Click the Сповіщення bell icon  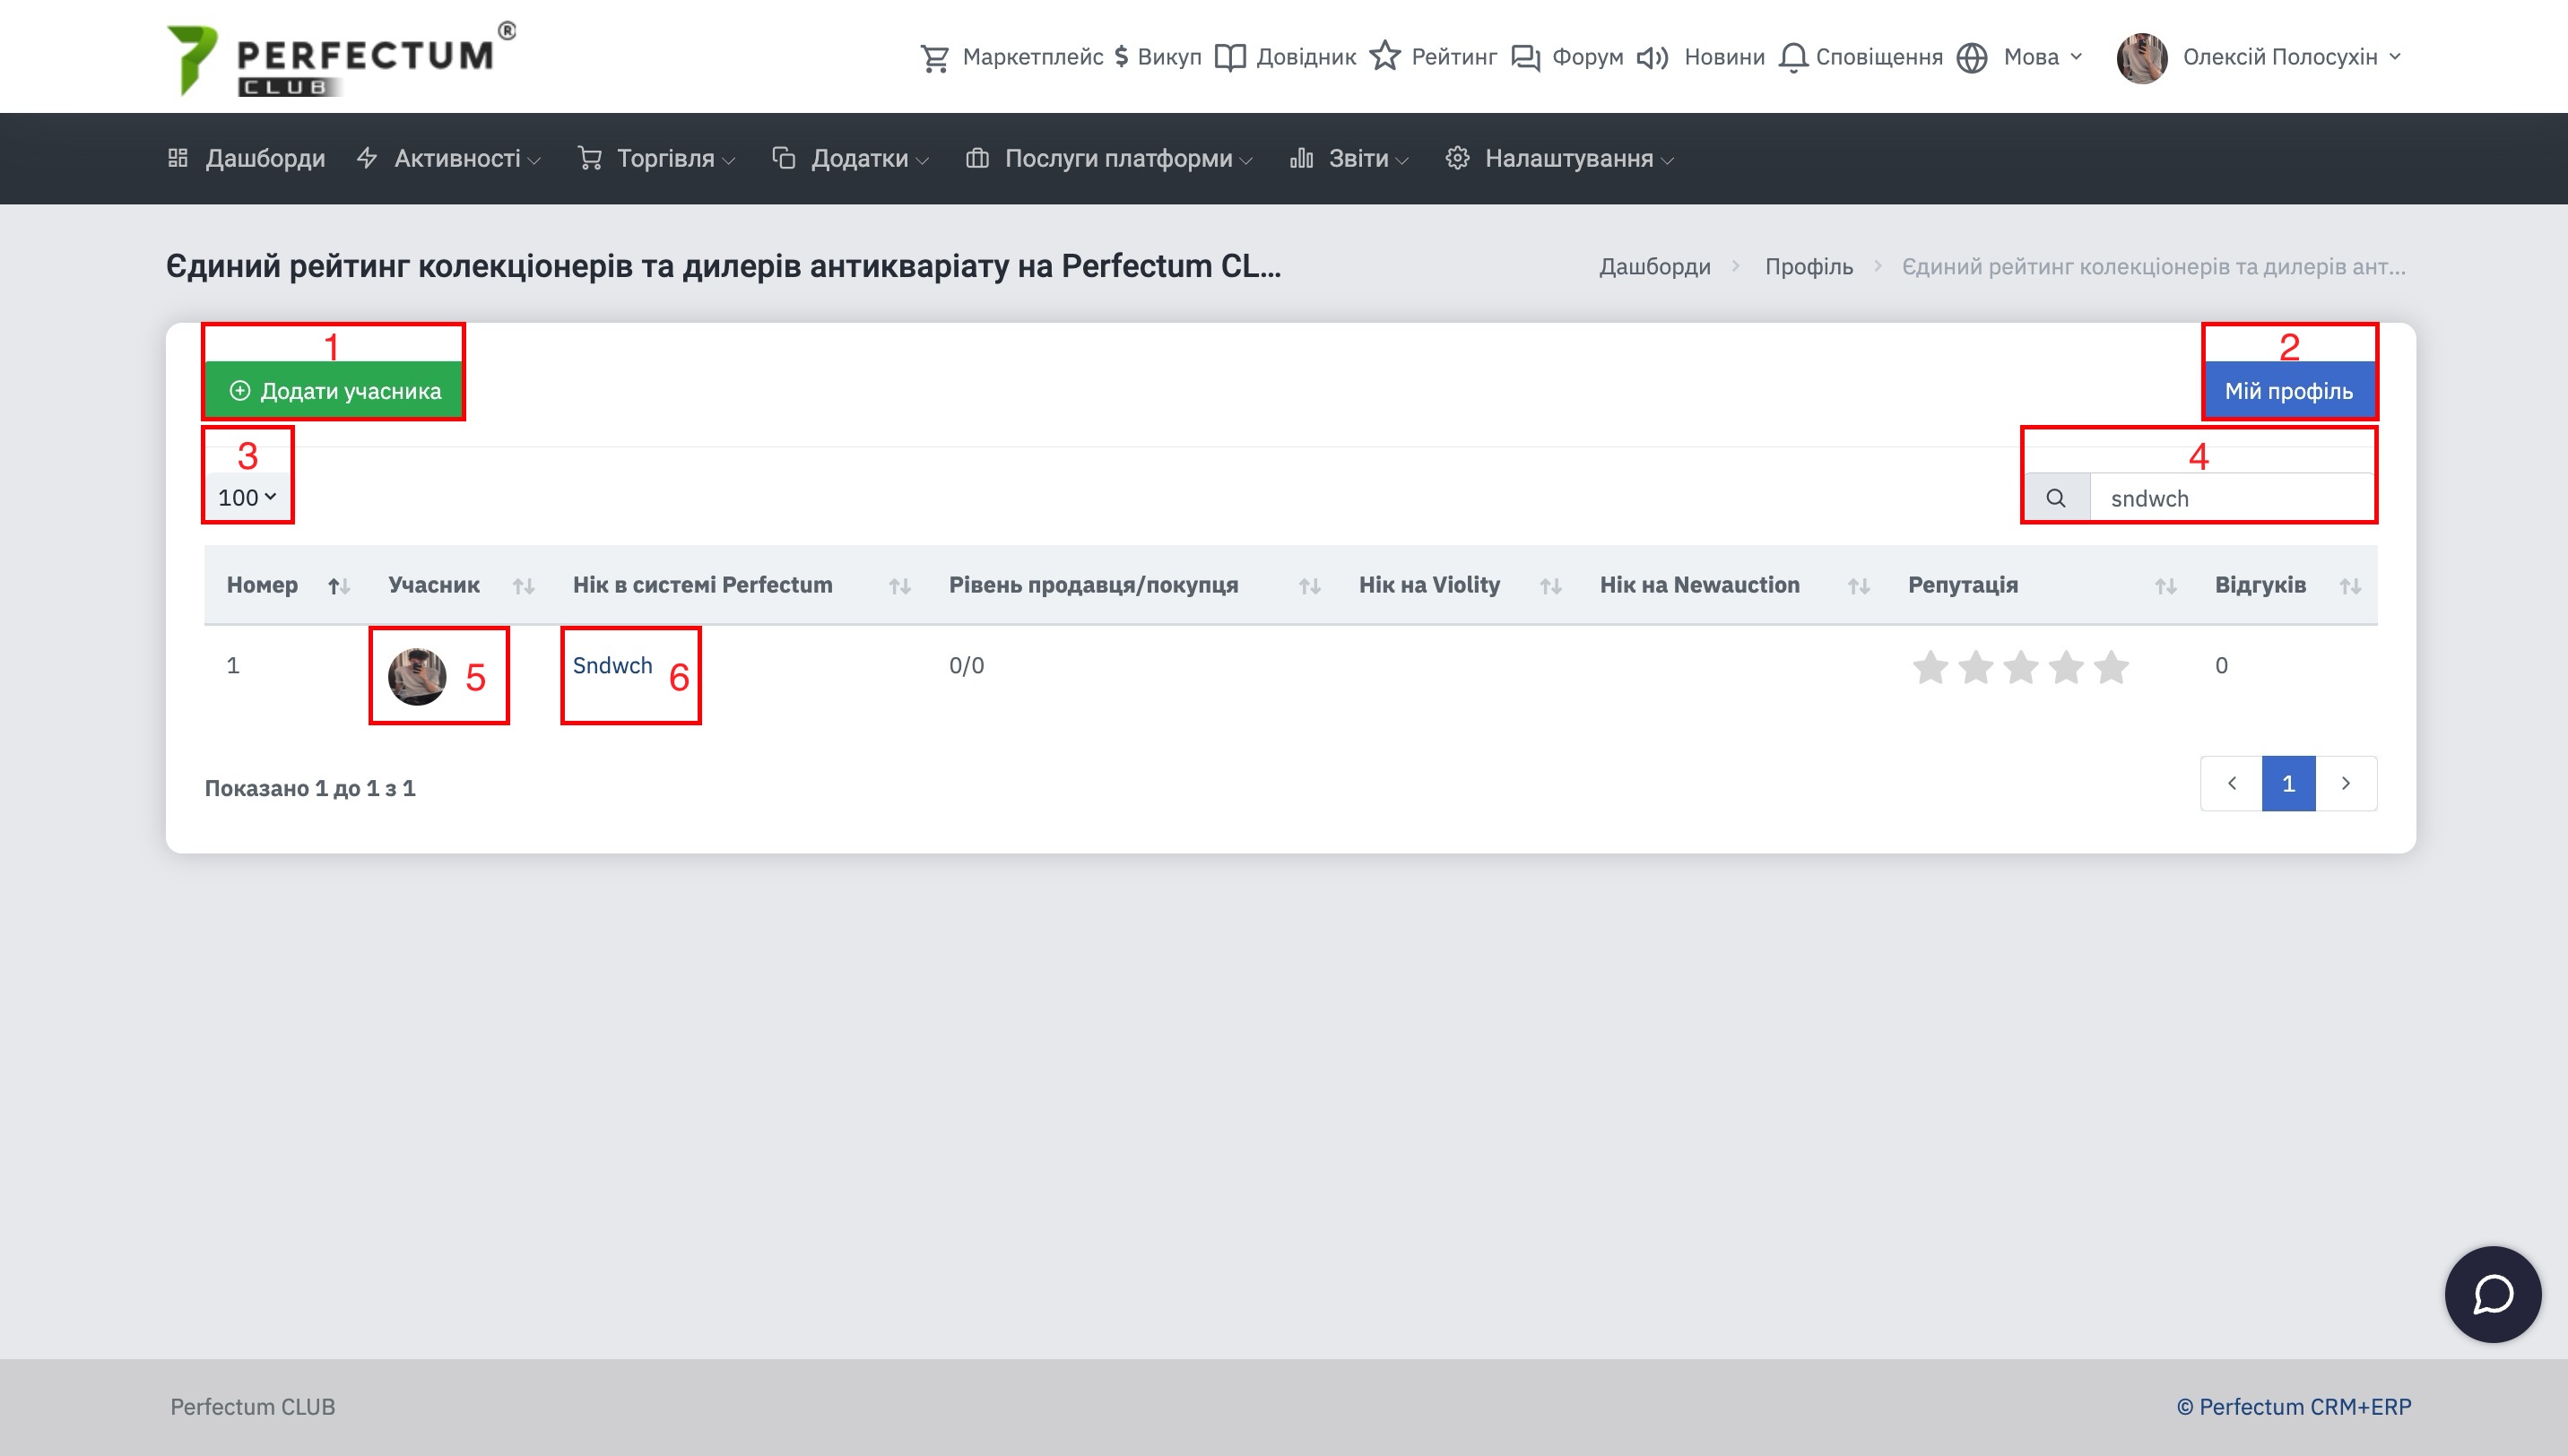click(x=1793, y=57)
